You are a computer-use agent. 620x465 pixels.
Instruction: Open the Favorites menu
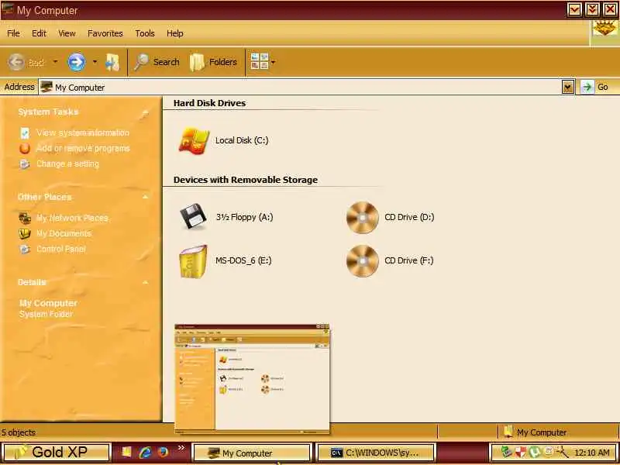click(x=105, y=33)
